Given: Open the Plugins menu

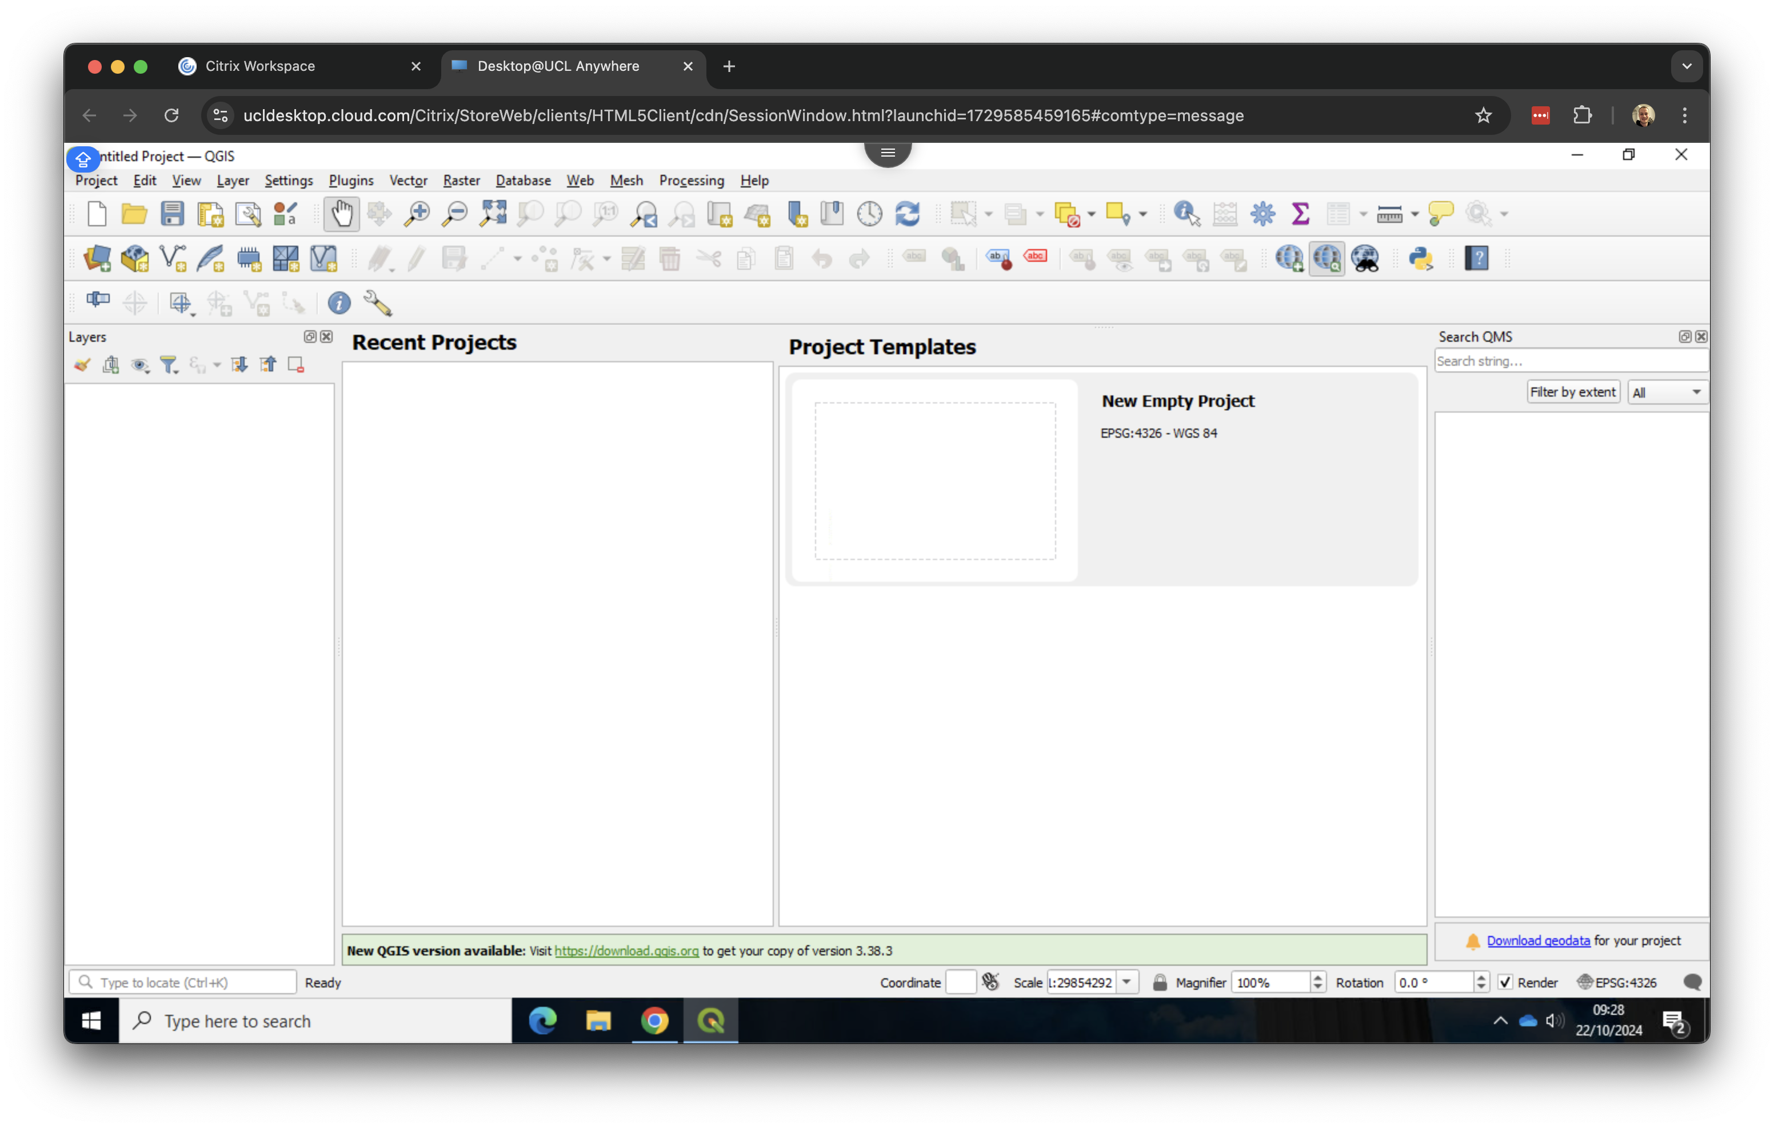Looking at the screenshot, I should (351, 181).
